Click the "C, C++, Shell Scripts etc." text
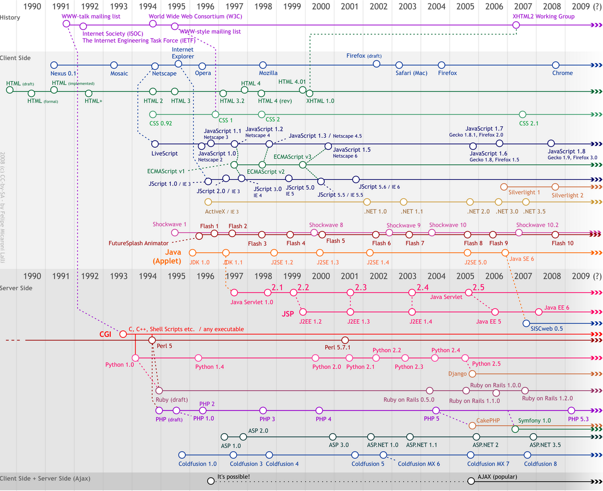The width and height of the screenshot is (603, 491). (x=162, y=329)
